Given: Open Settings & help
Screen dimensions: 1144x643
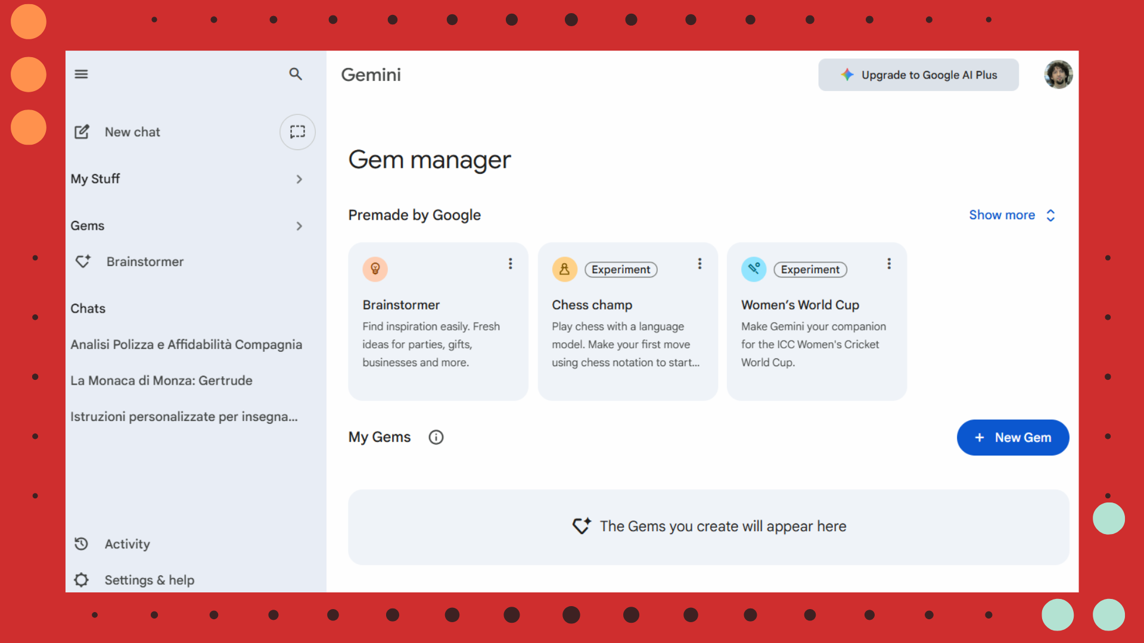Looking at the screenshot, I should click(149, 580).
